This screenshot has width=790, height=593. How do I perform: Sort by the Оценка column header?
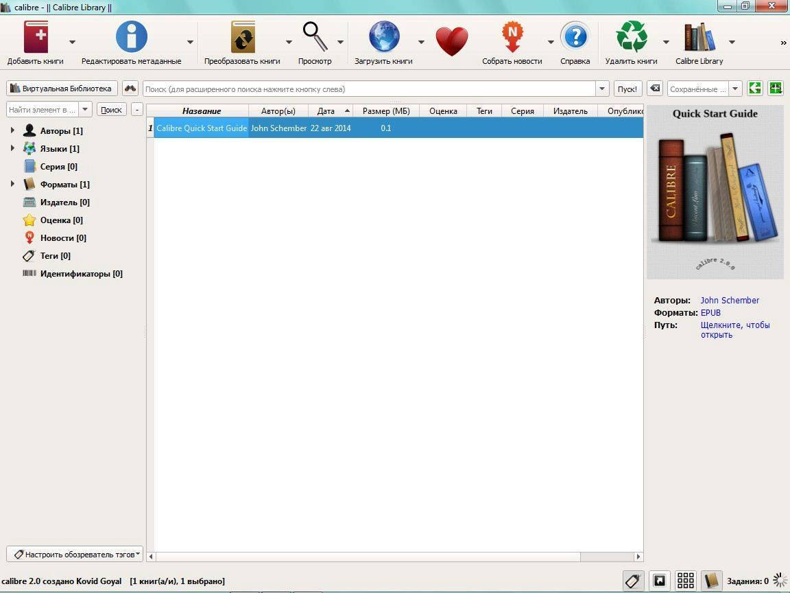(x=444, y=111)
